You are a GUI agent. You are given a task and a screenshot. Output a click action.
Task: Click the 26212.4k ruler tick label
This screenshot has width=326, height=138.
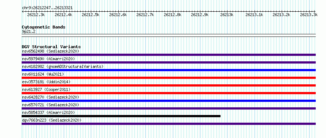point(63,15)
